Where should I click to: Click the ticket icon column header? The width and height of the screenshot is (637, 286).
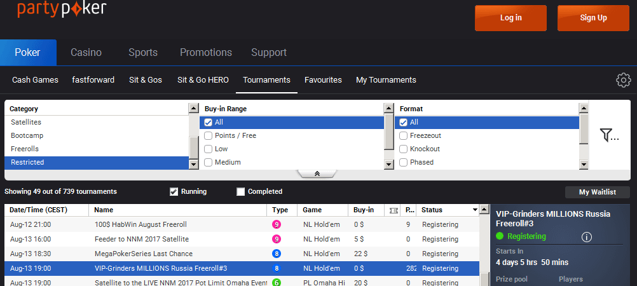[394, 210]
